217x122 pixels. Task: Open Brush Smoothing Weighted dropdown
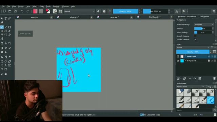pyautogui.click(x=204, y=24)
